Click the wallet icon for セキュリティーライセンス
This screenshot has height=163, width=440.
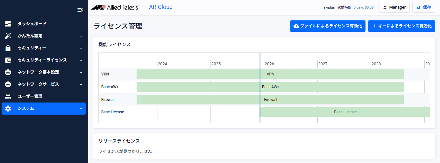(x=8, y=60)
